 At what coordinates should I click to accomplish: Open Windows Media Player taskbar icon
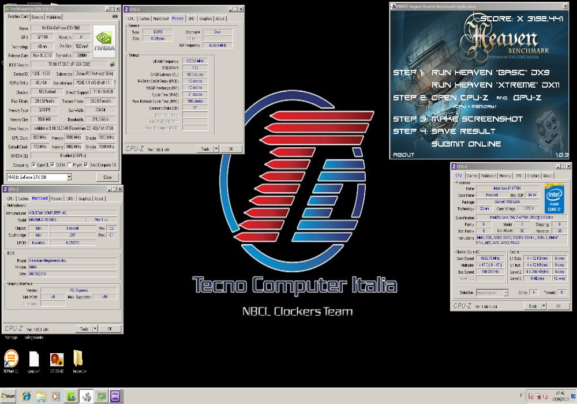56,396
